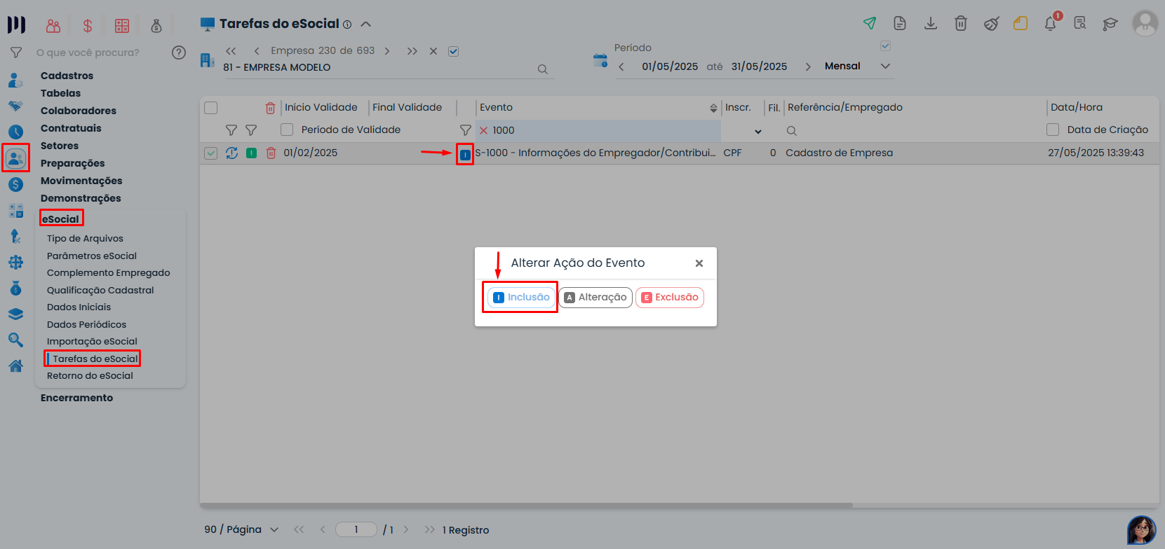This screenshot has width=1165, height=549.
Task: Open the Movimentações menu
Action: click(81, 181)
